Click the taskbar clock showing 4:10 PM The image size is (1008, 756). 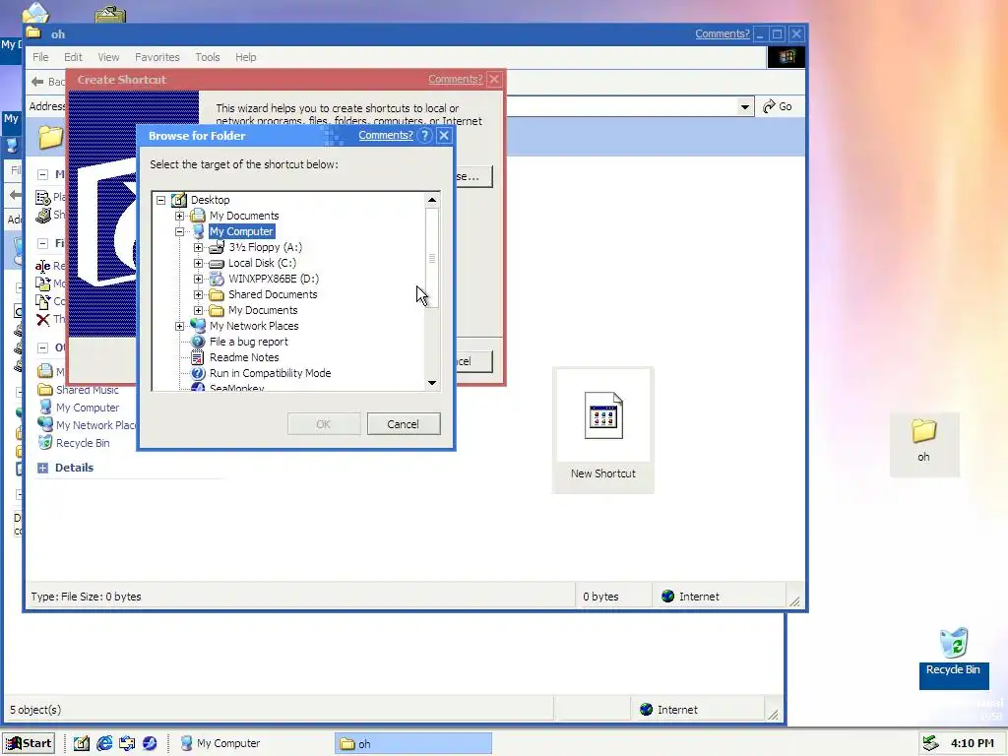point(972,744)
